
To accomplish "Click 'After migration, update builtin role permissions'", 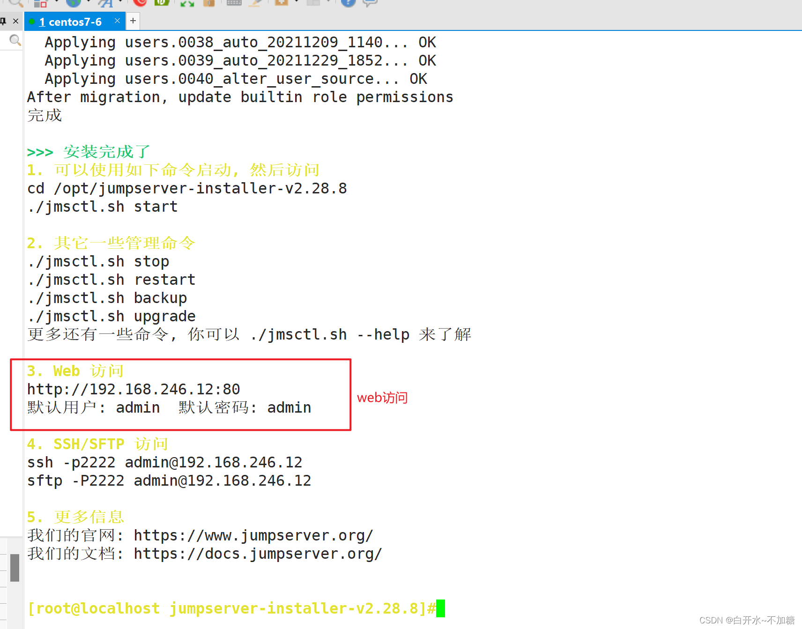I will click(x=240, y=97).
